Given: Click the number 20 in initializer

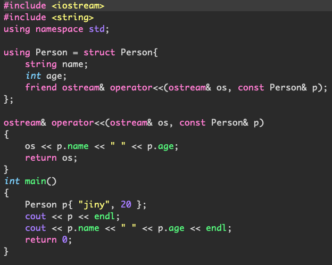Looking at the screenshot, I should [x=126, y=204].
